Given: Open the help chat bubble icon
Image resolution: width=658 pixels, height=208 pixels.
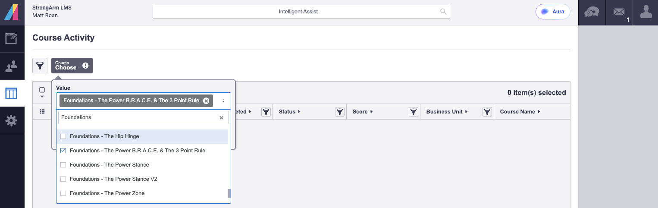Looking at the screenshot, I should coord(592,13).
